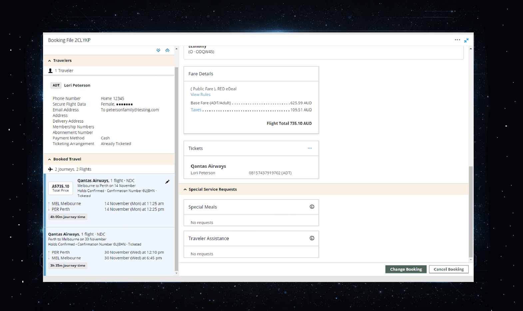
Task: Collapse all sections with double-up chevron
Action: pos(167,50)
